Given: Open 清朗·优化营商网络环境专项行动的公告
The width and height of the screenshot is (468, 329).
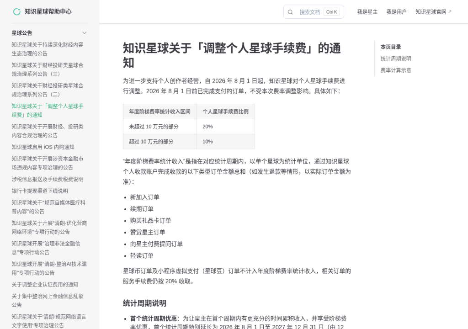Looking at the screenshot, I should point(49,228).
